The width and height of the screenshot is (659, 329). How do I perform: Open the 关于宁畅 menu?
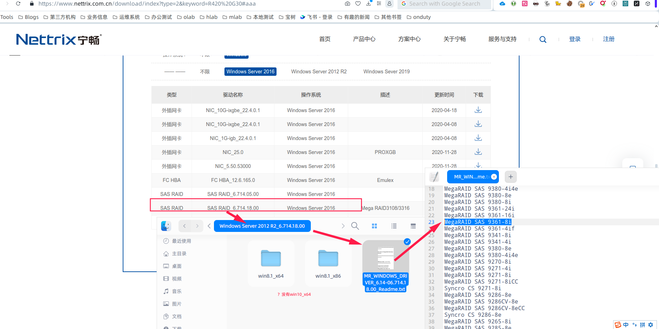pyautogui.click(x=454, y=39)
